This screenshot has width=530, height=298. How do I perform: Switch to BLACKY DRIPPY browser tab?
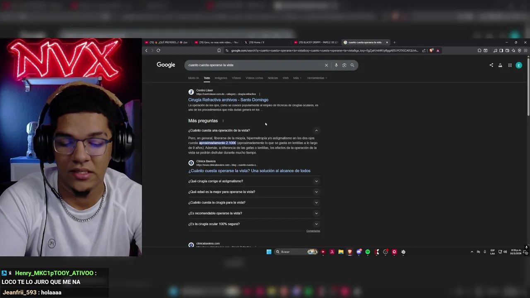(x=317, y=42)
